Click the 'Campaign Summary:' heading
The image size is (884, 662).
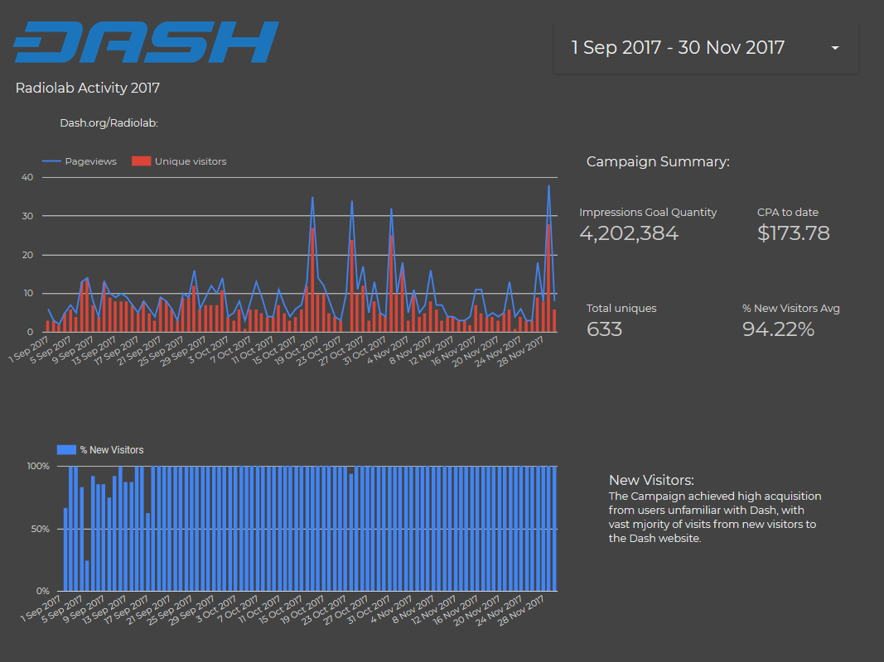pyautogui.click(x=658, y=161)
